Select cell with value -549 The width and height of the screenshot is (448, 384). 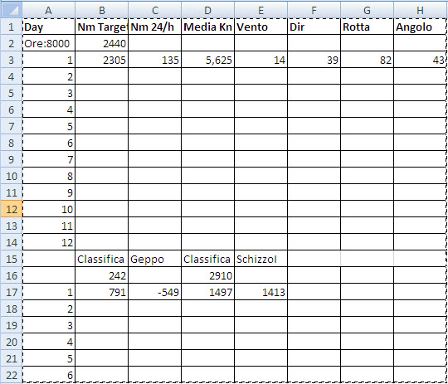click(x=154, y=292)
